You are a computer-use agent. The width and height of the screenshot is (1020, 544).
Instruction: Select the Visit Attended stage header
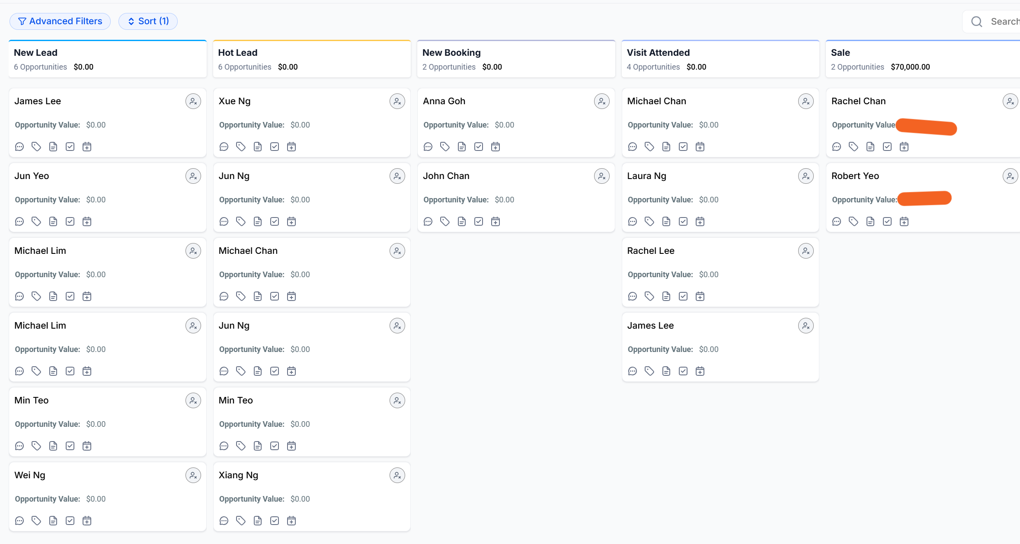pyautogui.click(x=658, y=53)
